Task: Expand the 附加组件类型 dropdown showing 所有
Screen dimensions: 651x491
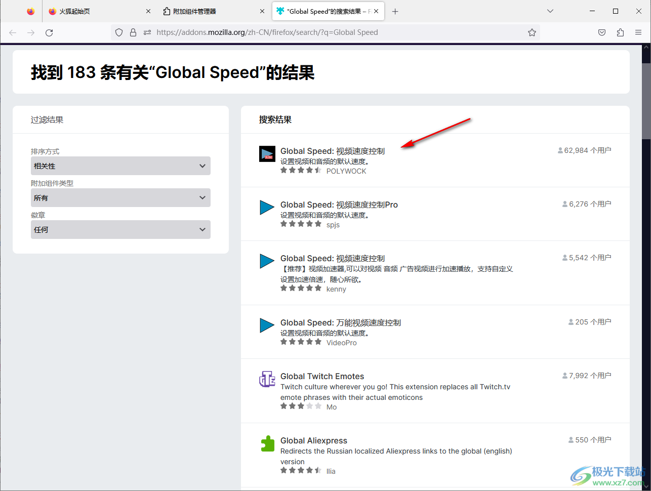Action: pyautogui.click(x=120, y=198)
